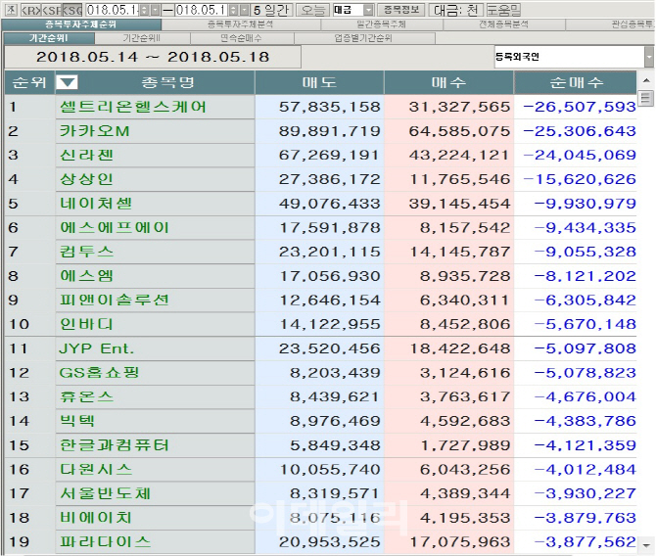
Task: Open the 일간종목주체 tab
Action: tap(382, 23)
